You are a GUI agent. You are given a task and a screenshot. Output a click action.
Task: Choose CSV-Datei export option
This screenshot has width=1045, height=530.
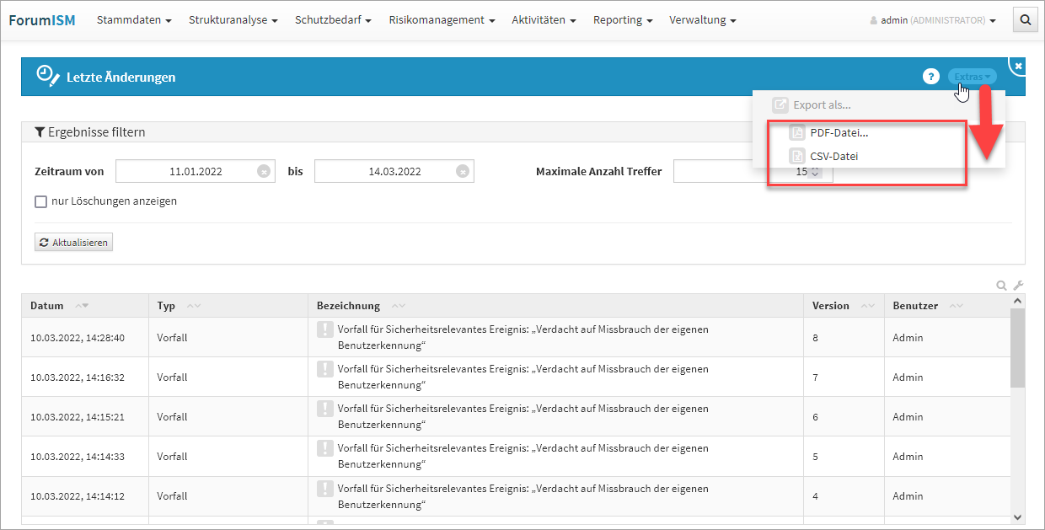[833, 156]
